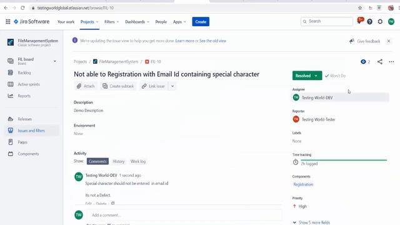Expand Show 5 more fields
400x225 pixels.
[311, 222]
